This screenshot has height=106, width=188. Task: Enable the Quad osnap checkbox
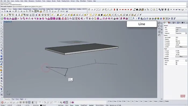[144, 101]
